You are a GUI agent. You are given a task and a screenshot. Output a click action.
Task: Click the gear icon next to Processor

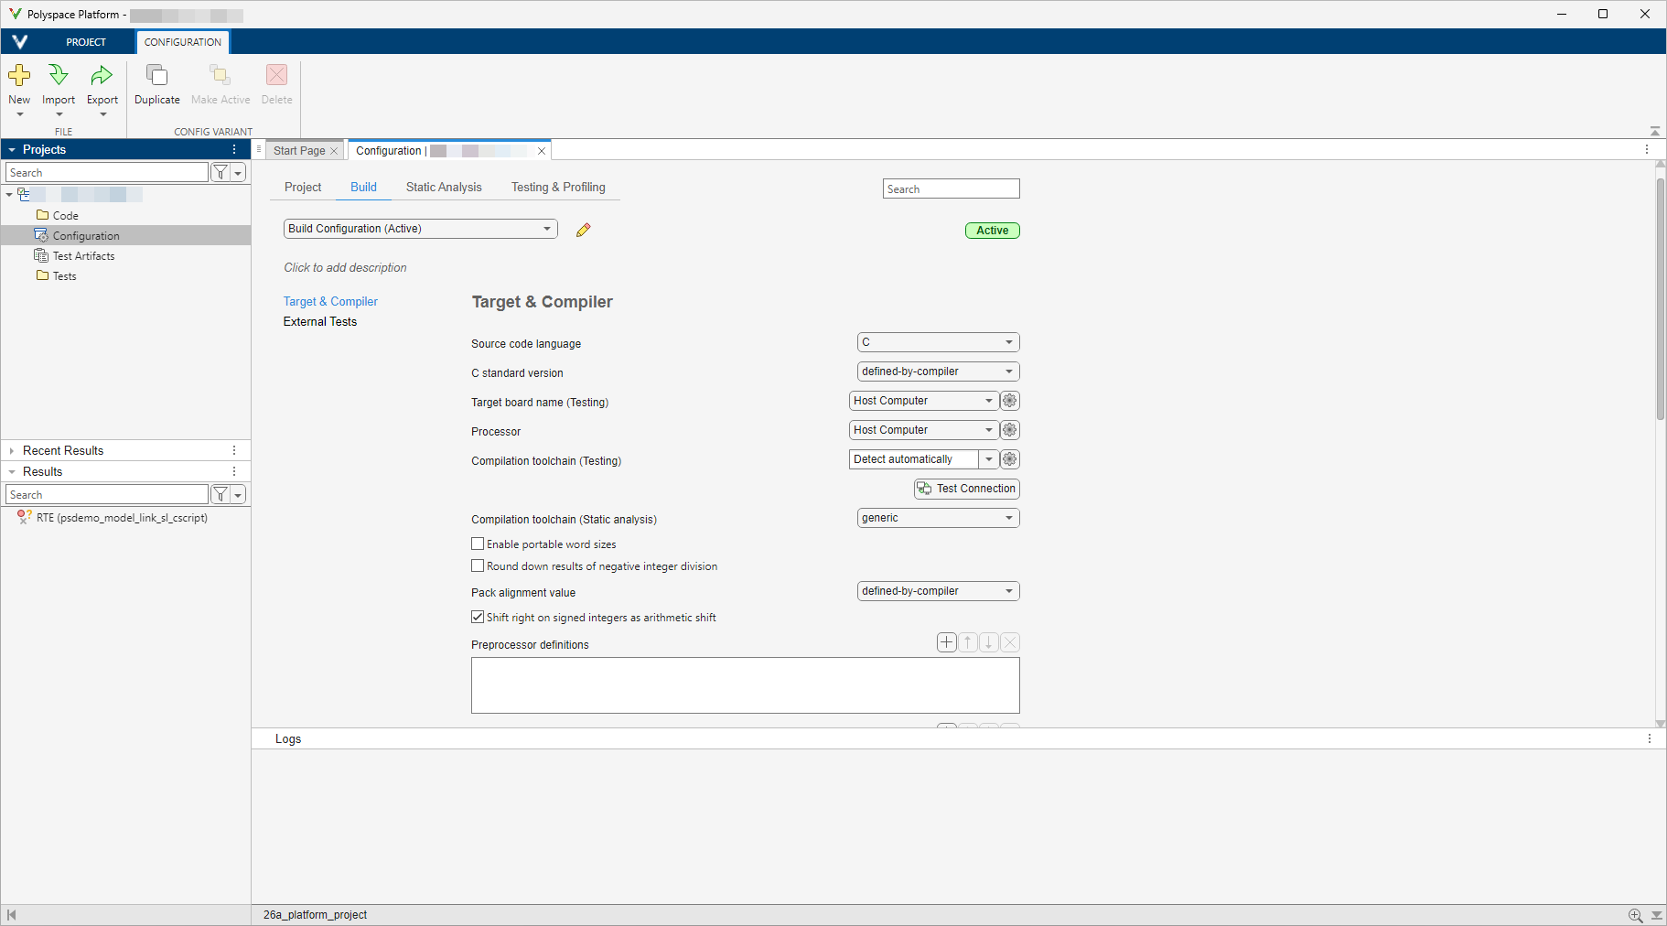[x=1009, y=429]
